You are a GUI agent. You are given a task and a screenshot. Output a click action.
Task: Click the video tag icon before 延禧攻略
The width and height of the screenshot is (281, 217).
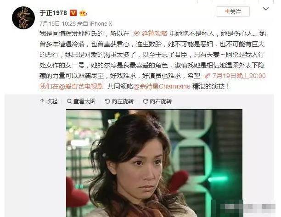(137, 33)
